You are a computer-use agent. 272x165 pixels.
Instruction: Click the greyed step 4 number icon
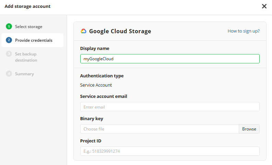click(x=9, y=74)
